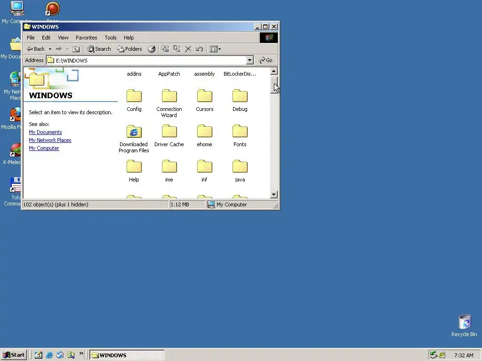Select the ime folder
This screenshot has width=482, height=361.
pos(169,171)
